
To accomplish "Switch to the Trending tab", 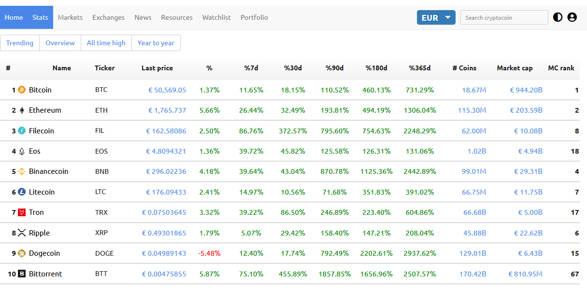I will (x=20, y=43).
